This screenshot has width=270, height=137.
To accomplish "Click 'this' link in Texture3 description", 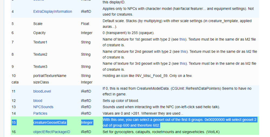I will coord(183,64).
